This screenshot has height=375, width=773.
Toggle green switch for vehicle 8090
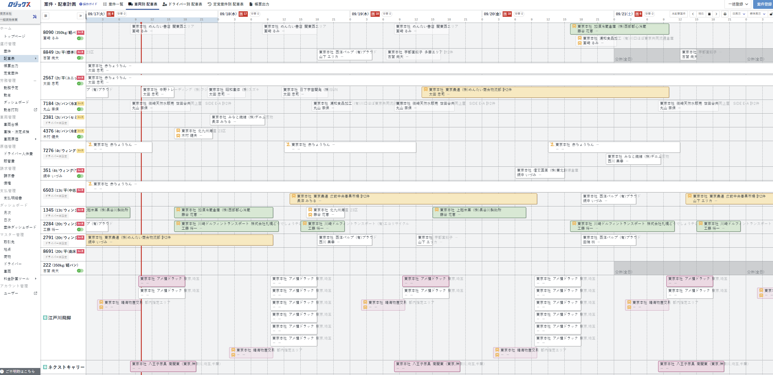(x=80, y=38)
